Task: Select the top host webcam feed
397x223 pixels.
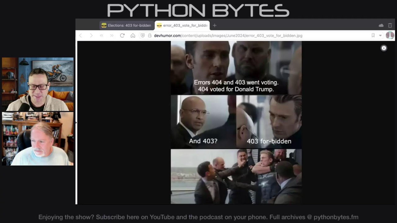Action: [38, 84]
